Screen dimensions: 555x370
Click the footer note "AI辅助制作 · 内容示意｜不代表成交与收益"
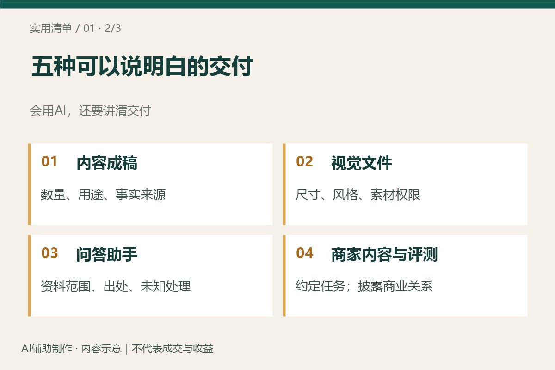pos(117,349)
